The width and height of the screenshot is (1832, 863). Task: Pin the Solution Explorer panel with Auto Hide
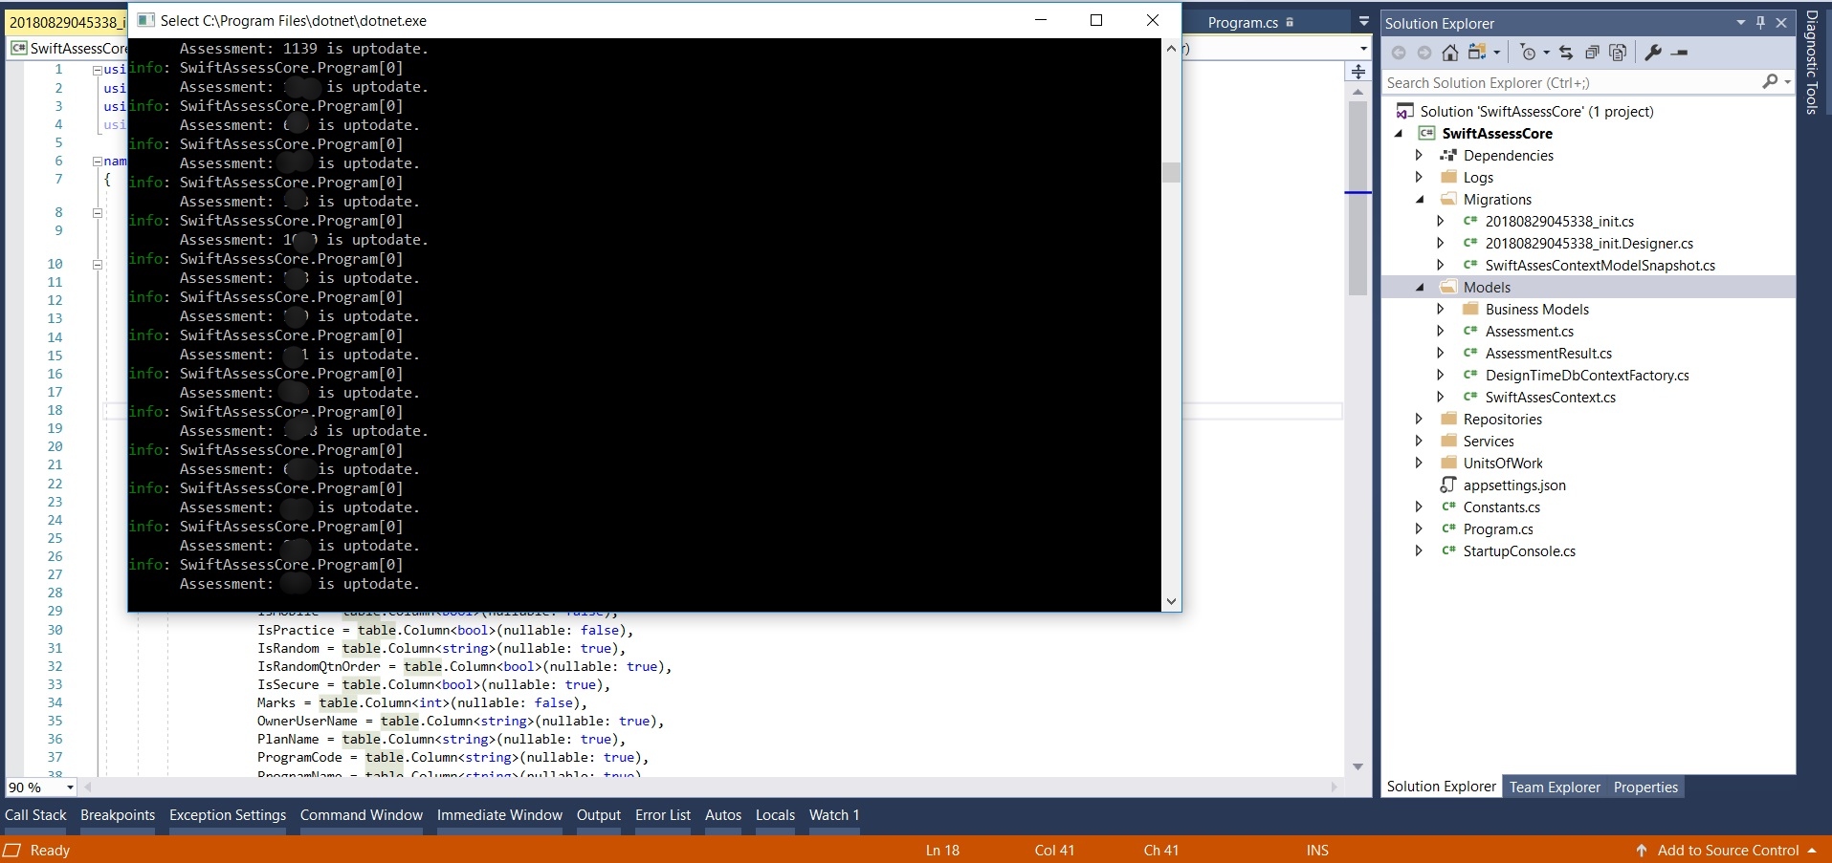pos(1761,23)
